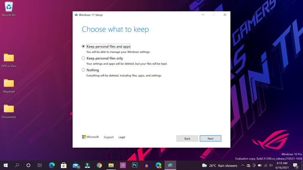Launch Google Chrome from taskbar

coord(99,165)
